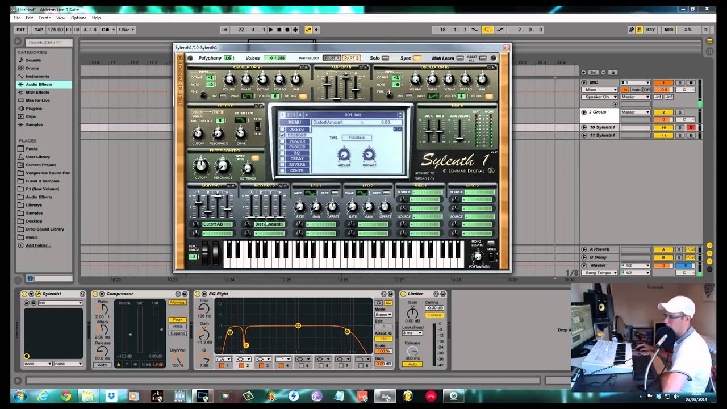Click the Back to Arrangement arrow icon
This screenshot has height=409, width=727.
[x=316, y=30]
